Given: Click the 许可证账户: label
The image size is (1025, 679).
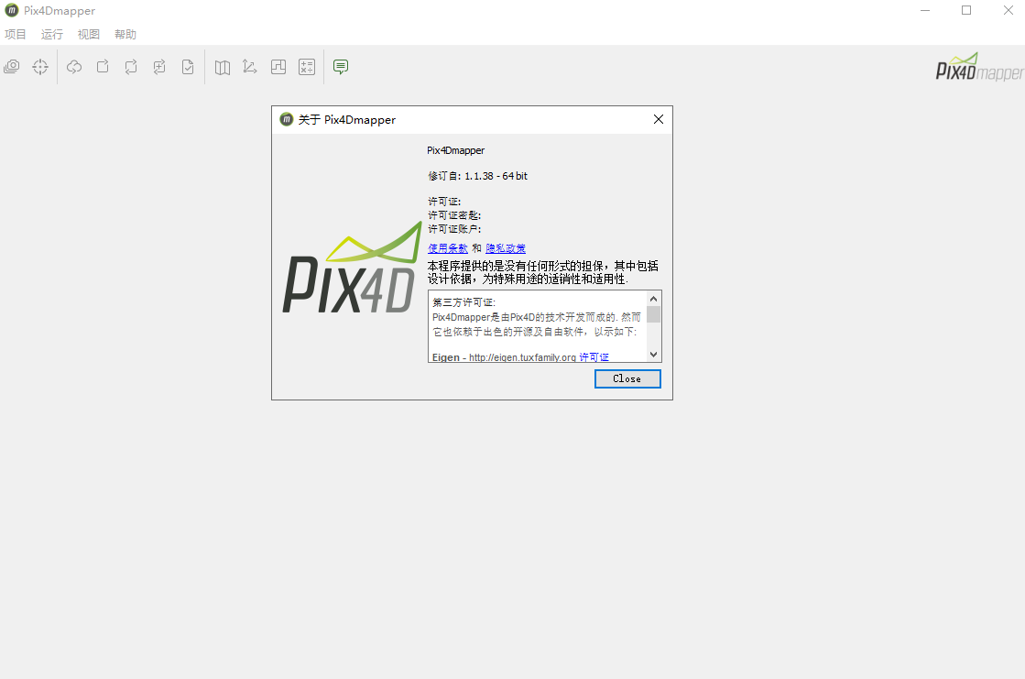Looking at the screenshot, I should [x=454, y=229].
